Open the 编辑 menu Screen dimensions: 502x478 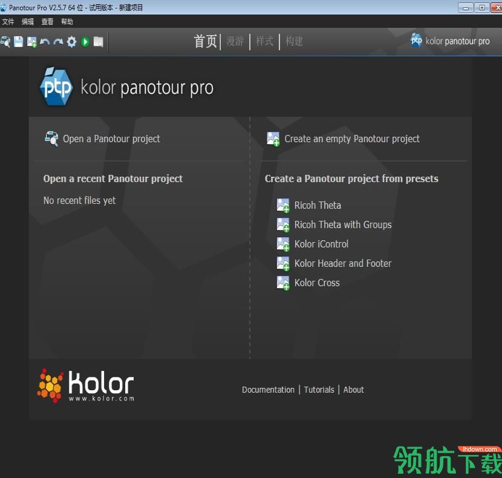[x=28, y=21]
